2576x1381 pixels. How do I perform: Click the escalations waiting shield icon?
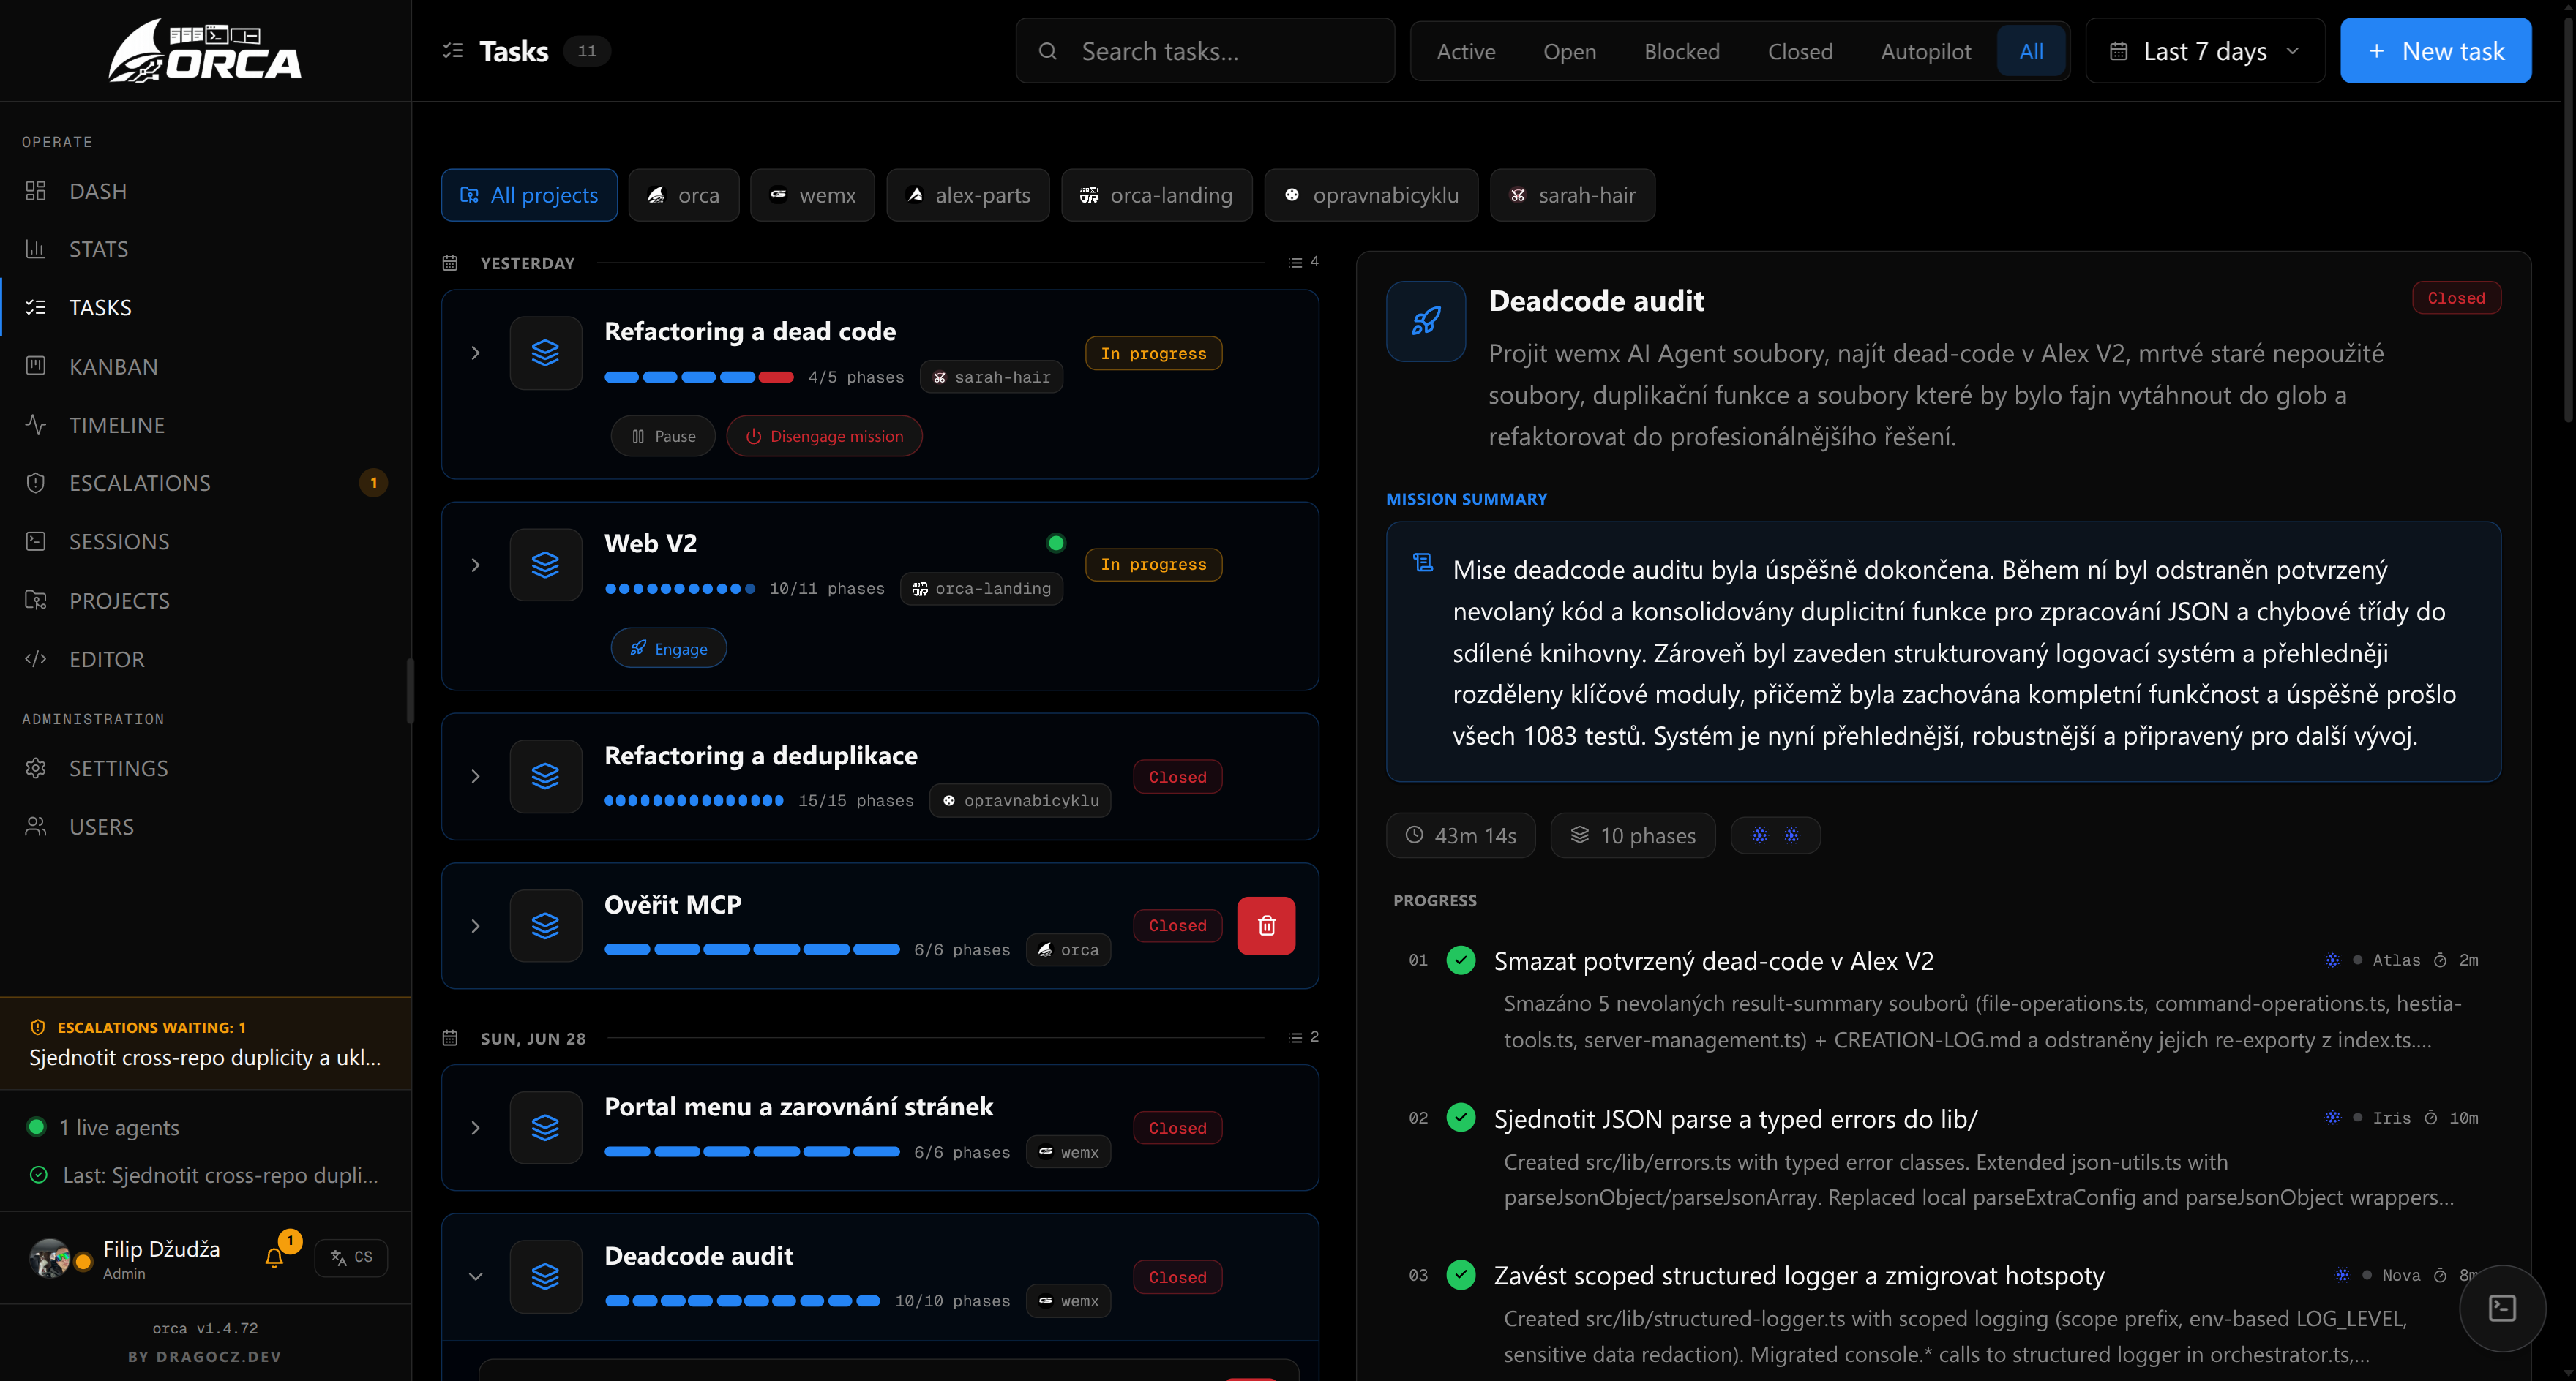tap(38, 1027)
